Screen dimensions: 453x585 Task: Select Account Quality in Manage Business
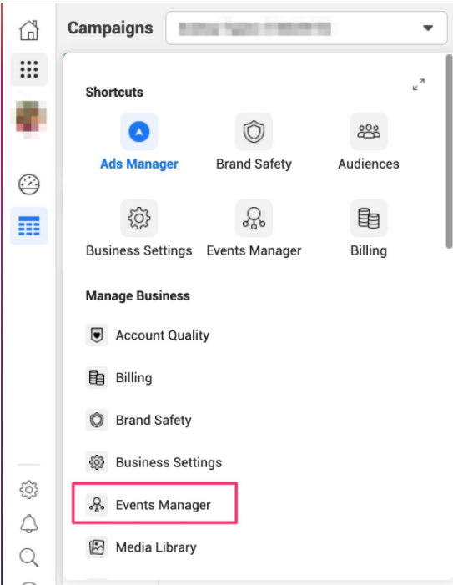(148, 335)
